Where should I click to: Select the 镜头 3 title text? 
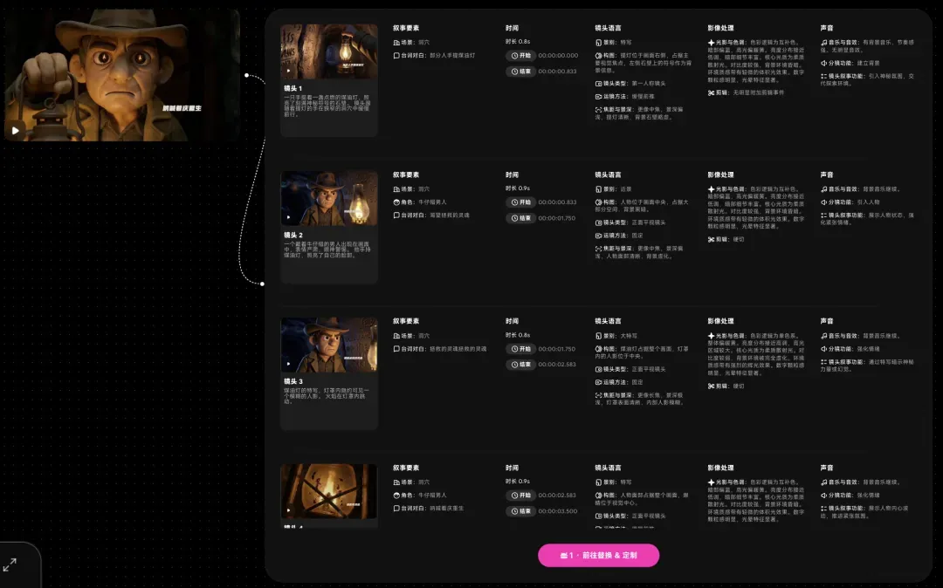(293, 381)
